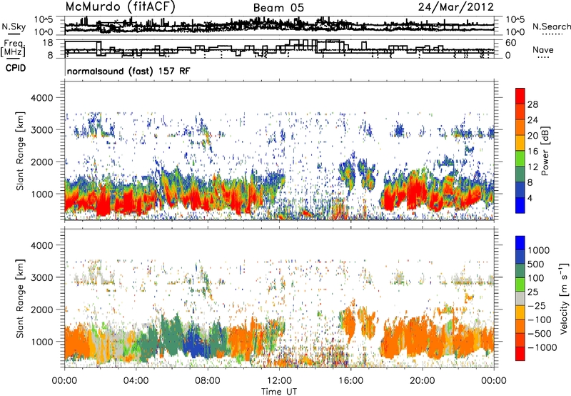571x396 pixels.
Task: Click the '2000' tick of velocity panel
Action: (41, 310)
